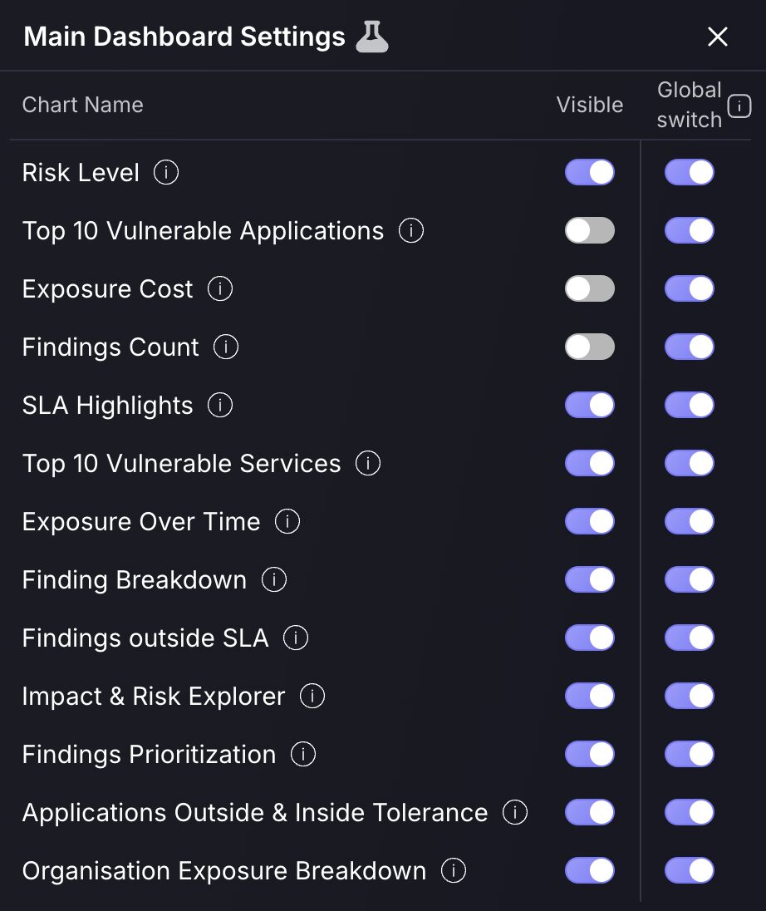This screenshot has height=911, width=766.
Task: Close the Main Dashboard Settings panel
Action: click(718, 37)
